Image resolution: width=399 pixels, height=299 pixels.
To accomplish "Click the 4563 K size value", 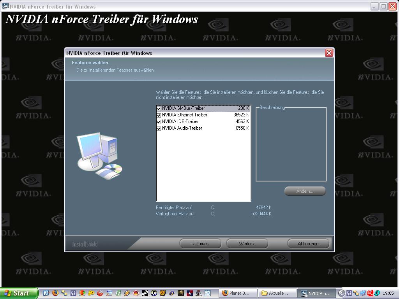I will click(242, 121).
